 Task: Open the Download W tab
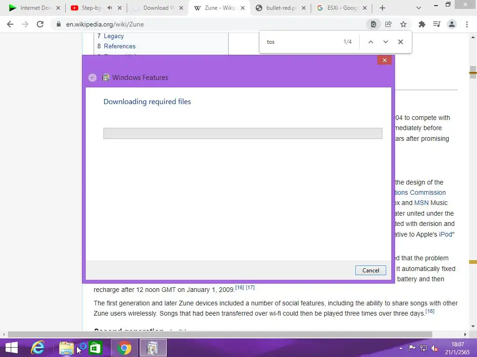pyautogui.click(x=158, y=8)
